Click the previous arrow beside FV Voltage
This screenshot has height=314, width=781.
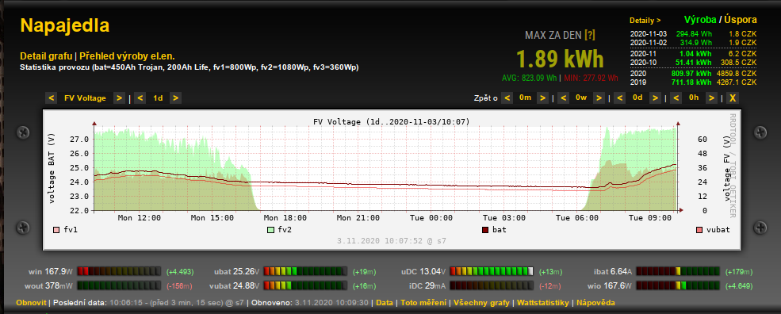click(51, 98)
